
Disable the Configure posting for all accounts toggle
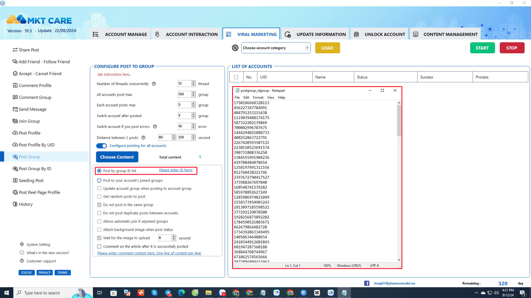pos(102,146)
